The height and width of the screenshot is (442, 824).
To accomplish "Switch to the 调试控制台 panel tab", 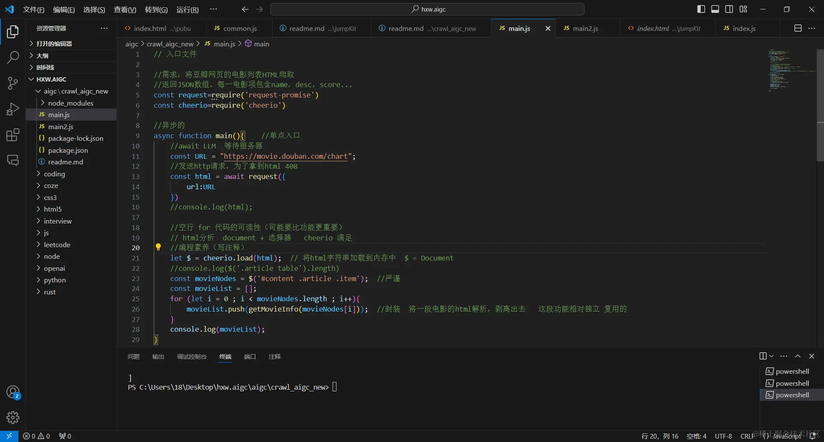I will coord(192,357).
